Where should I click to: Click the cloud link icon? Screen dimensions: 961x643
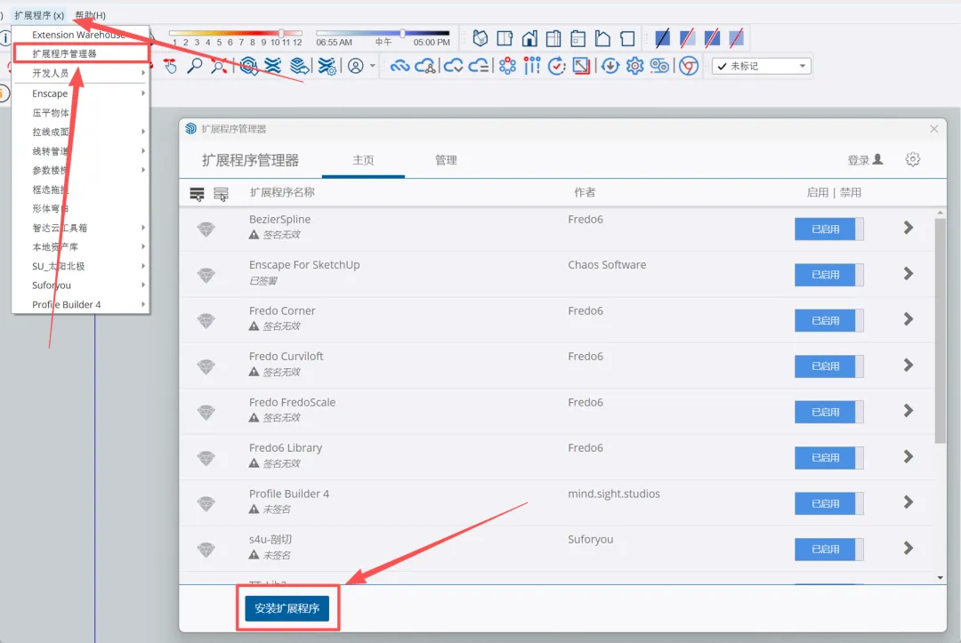(400, 66)
